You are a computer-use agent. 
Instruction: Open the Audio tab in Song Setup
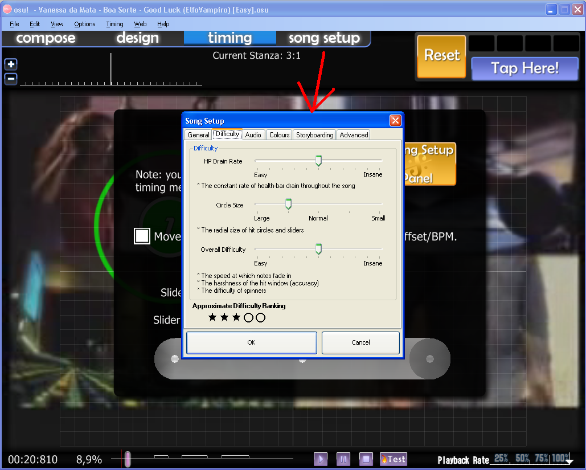(253, 135)
